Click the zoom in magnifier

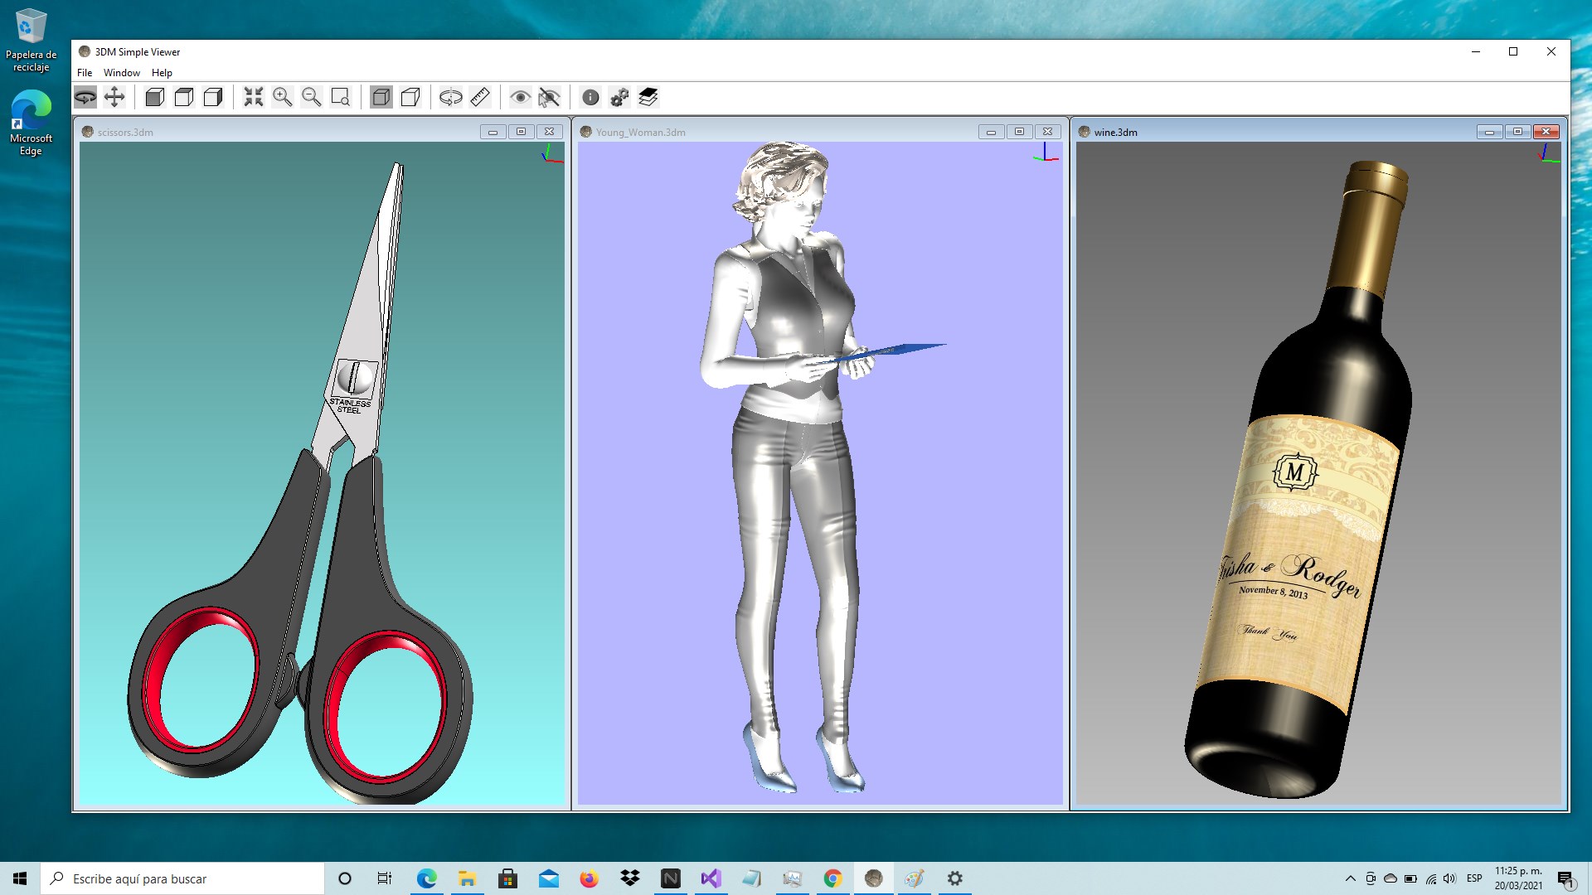(x=283, y=98)
